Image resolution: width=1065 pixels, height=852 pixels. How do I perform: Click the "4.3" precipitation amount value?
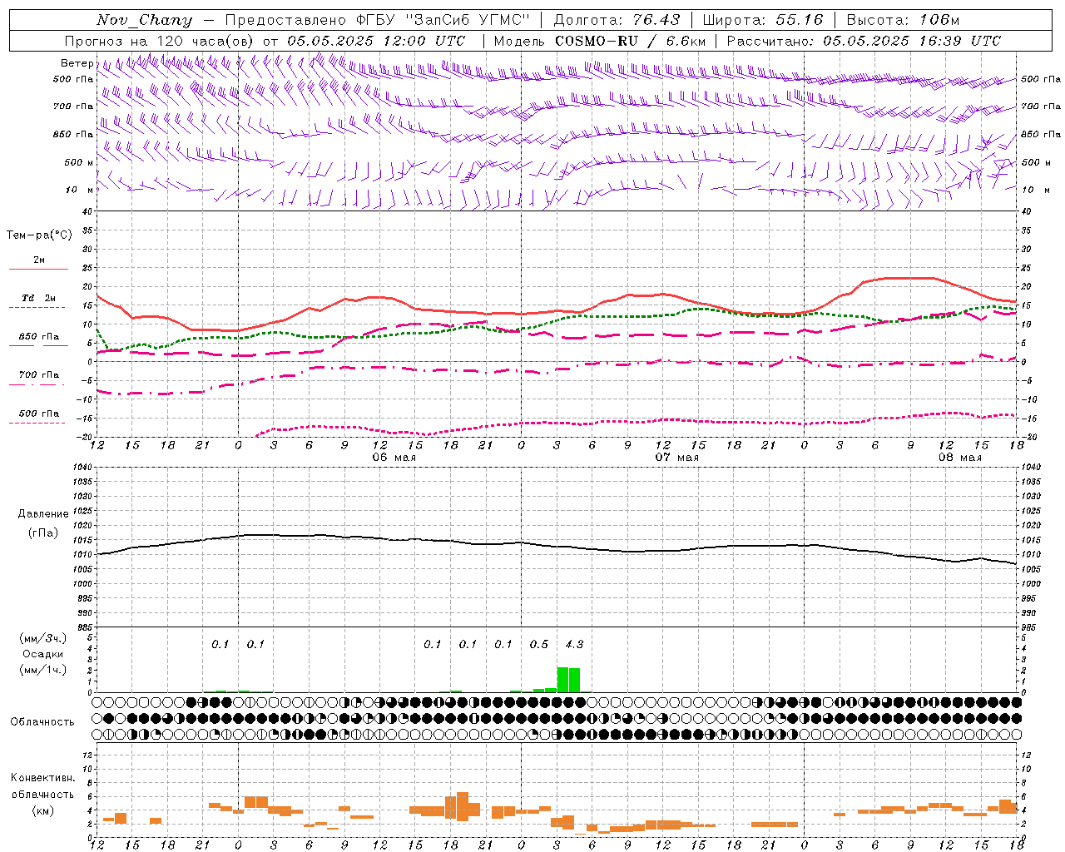[574, 644]
